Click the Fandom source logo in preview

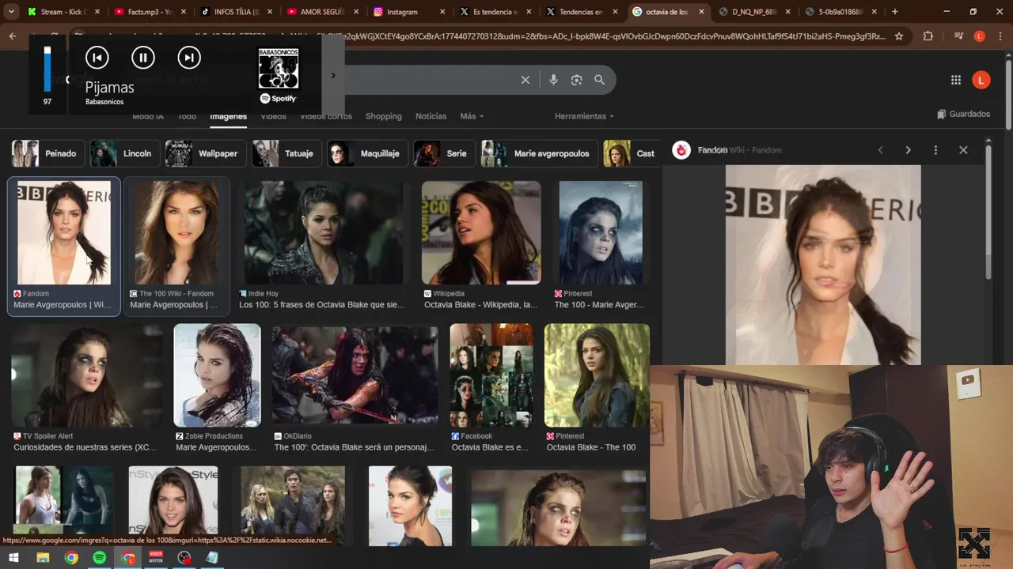(x=681, y=150)
